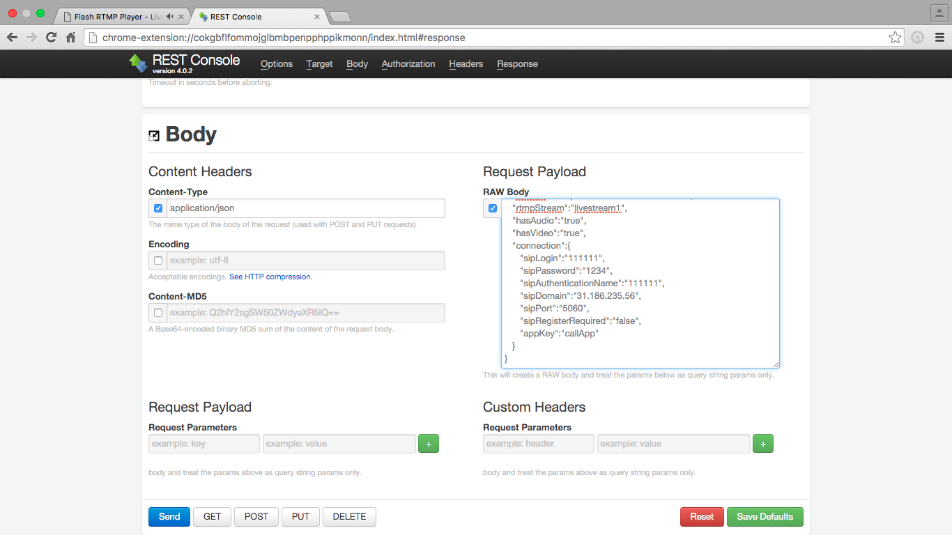Screen dimensions: 952x535
Task: Enable the Encoding checkbox
Action: (x=158, y=261)
